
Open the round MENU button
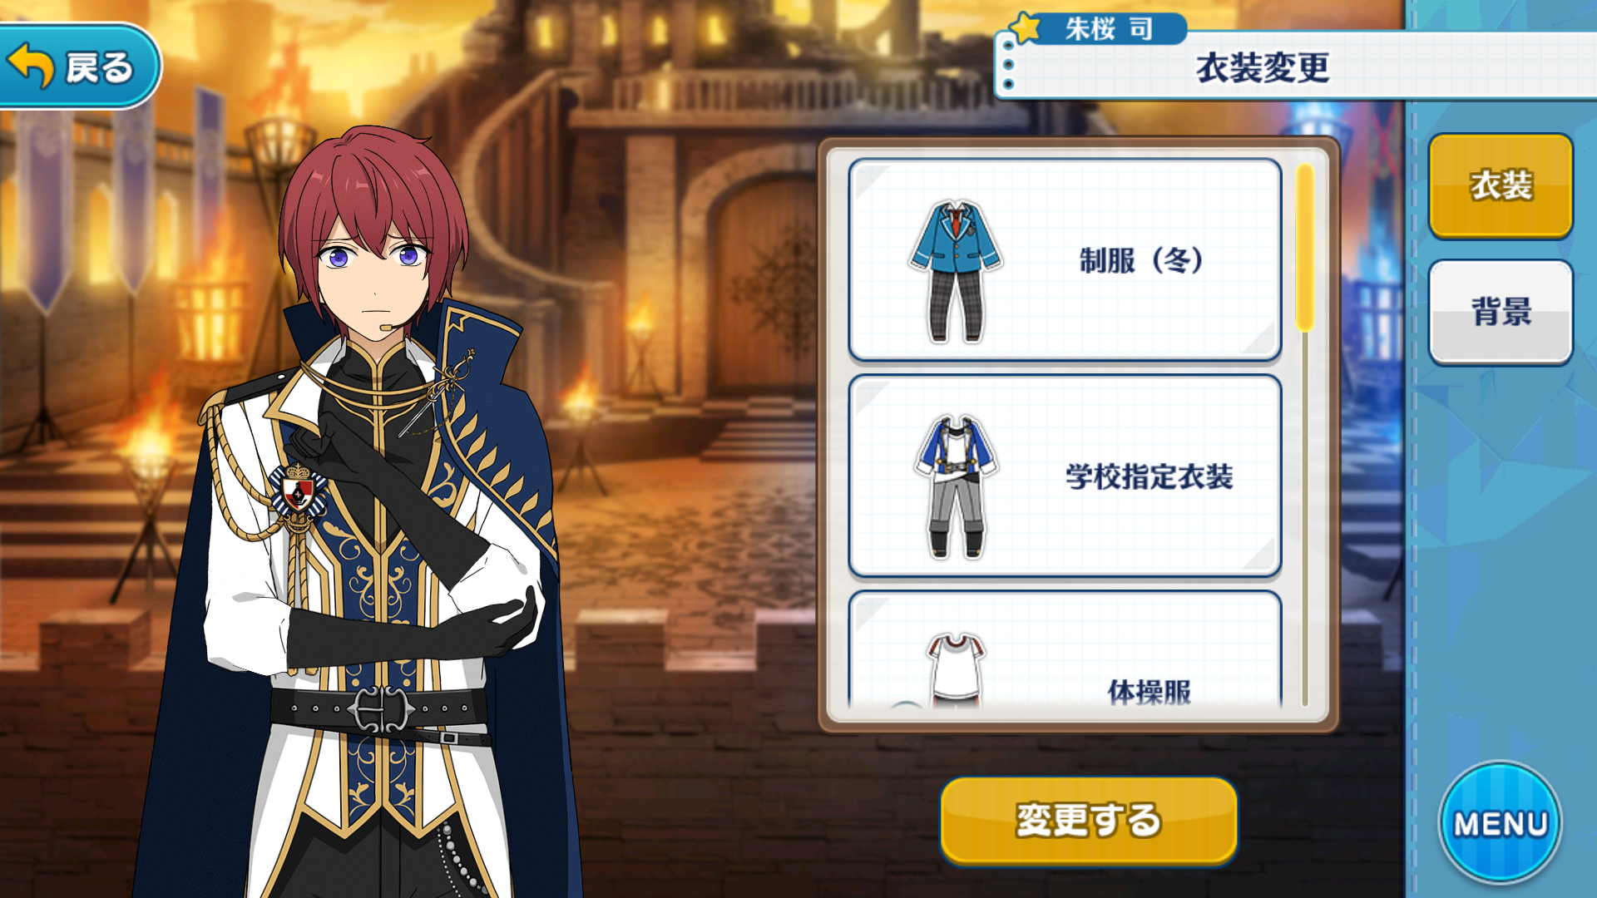[x=1501, y=822]
